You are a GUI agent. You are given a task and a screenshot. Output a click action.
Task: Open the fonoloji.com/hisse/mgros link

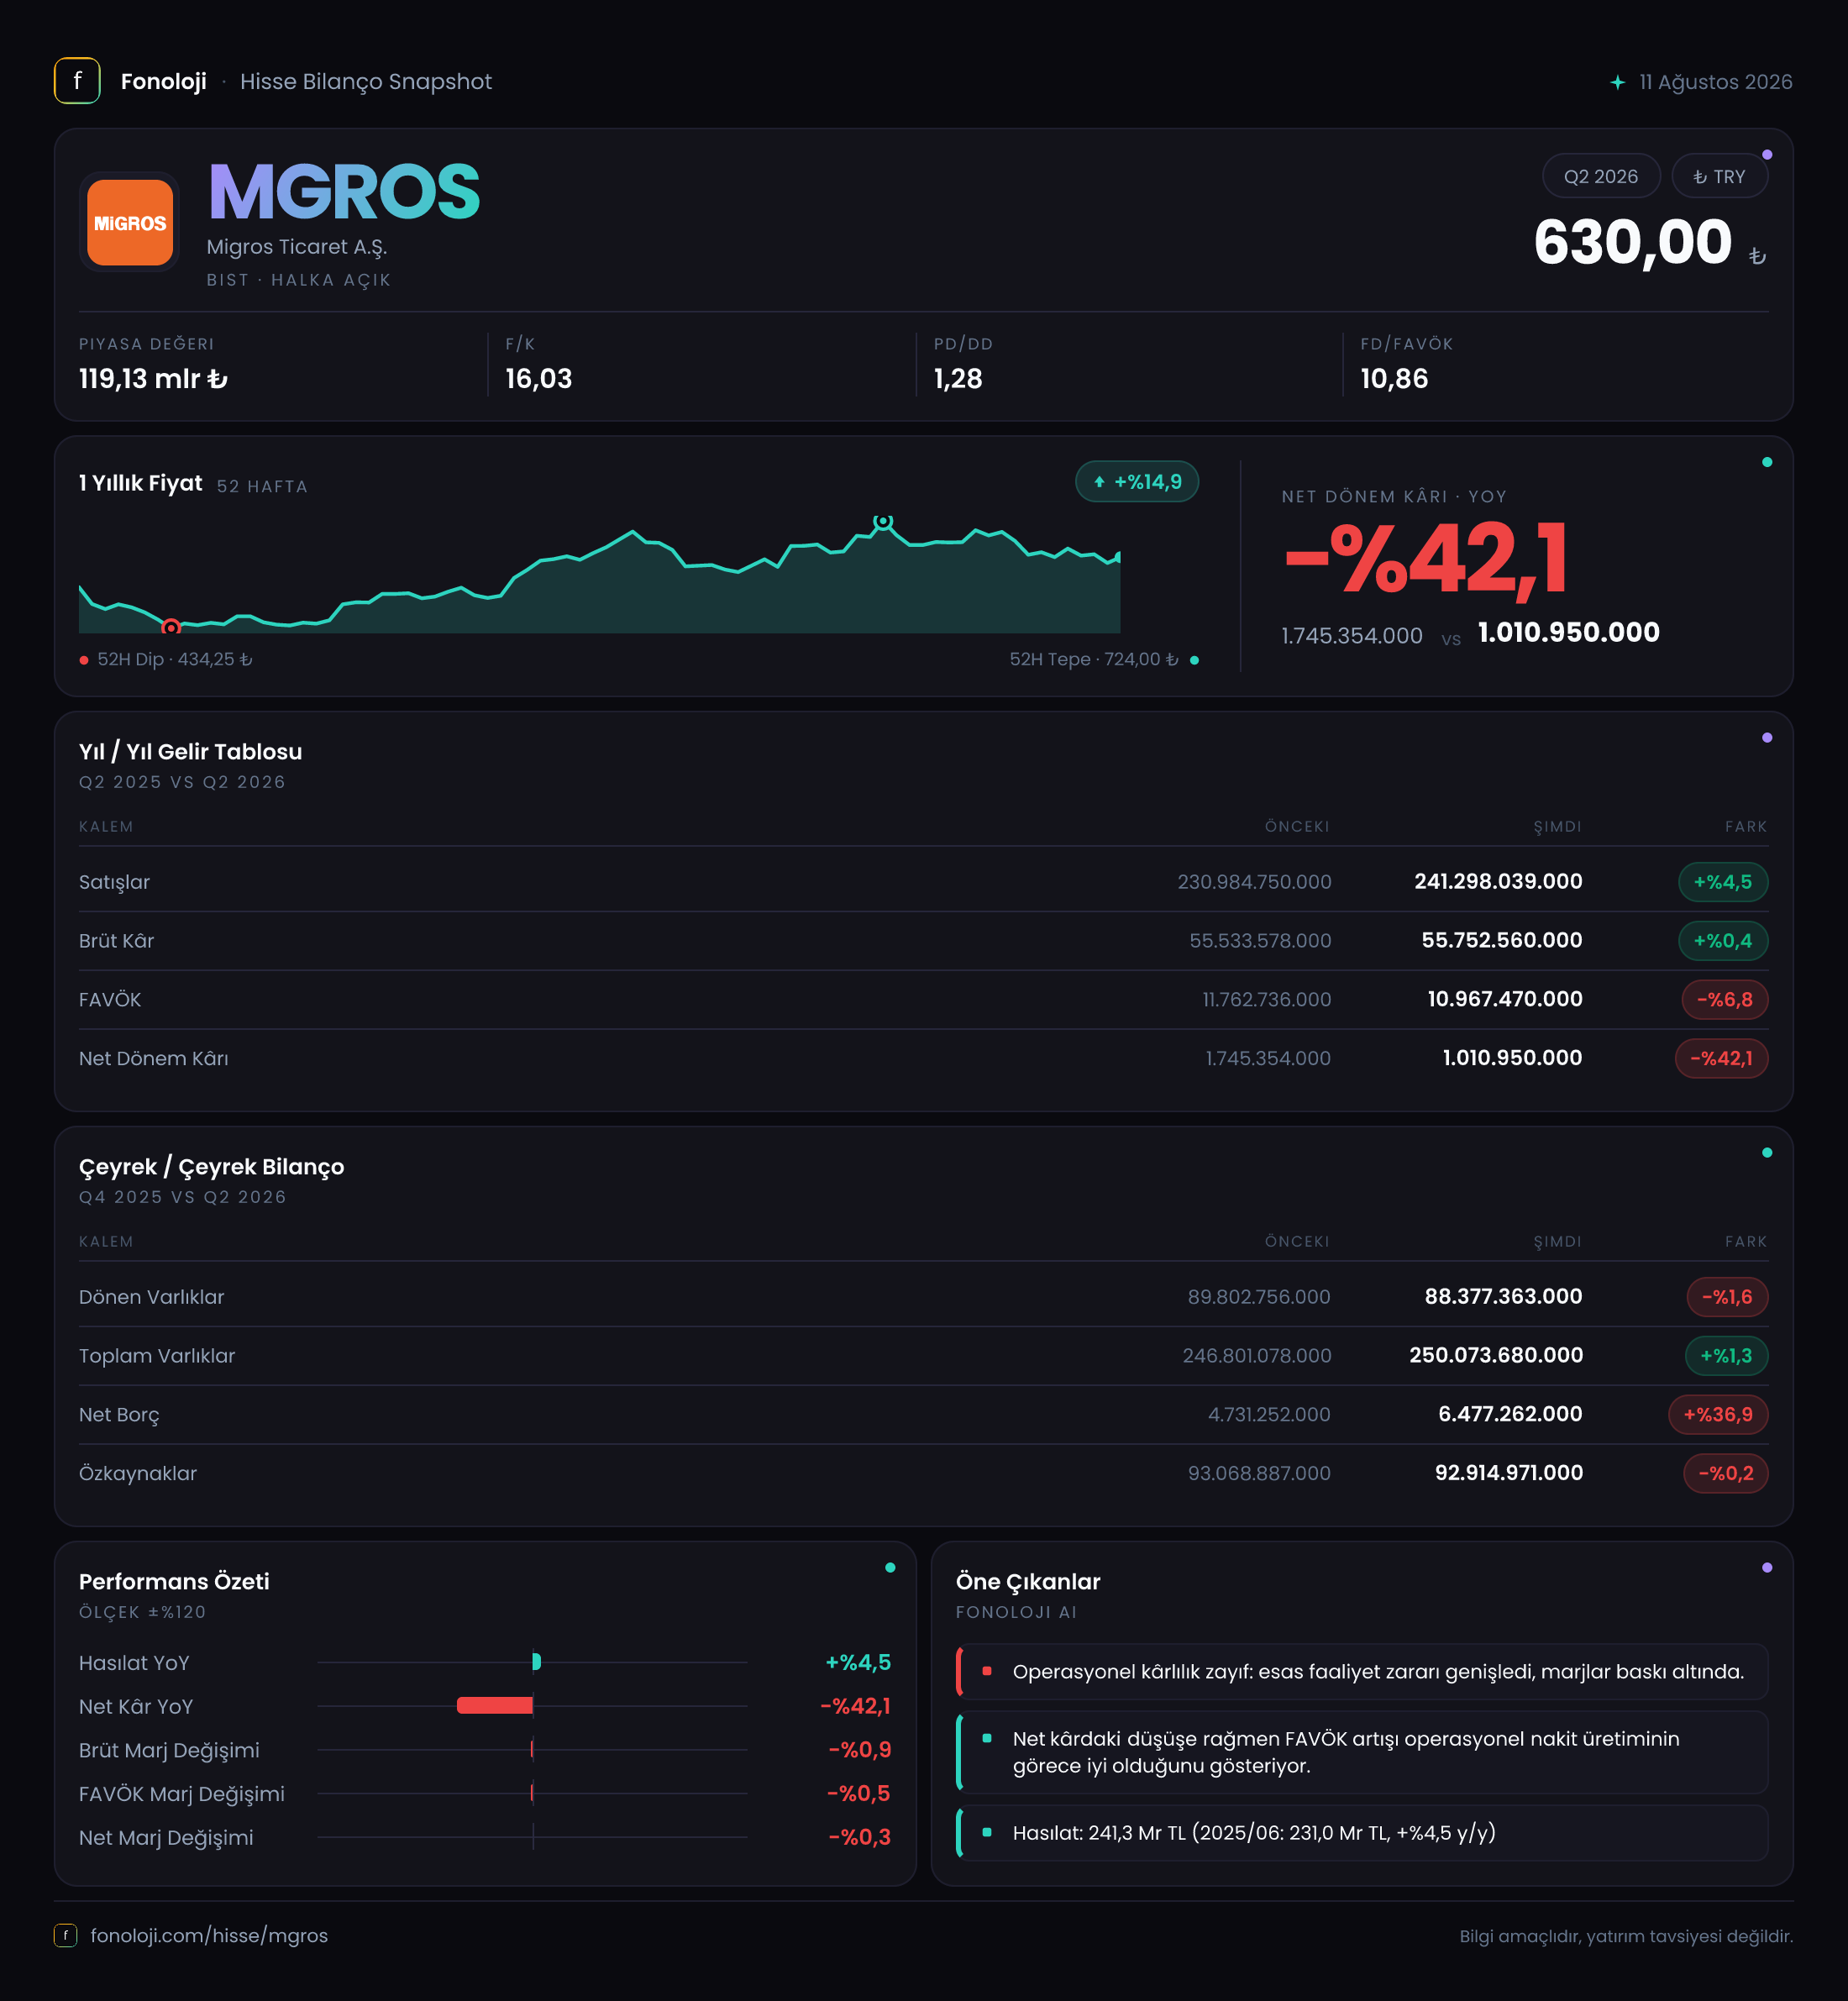coord(209,1935)
